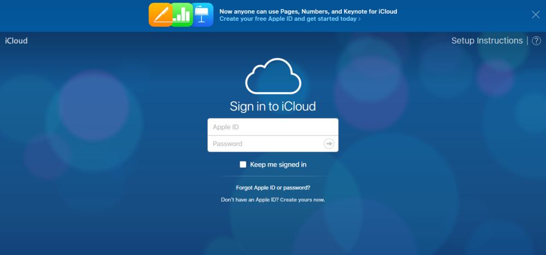Click the Numbers app icon in banner
The height and width of the screenshot is (255, 546).
[x=182, y=15]
